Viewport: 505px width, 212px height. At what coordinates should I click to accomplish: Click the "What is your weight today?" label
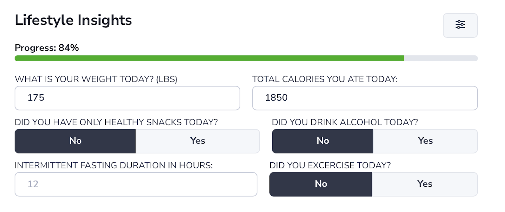pyautogui.click(x=96, y=79)
